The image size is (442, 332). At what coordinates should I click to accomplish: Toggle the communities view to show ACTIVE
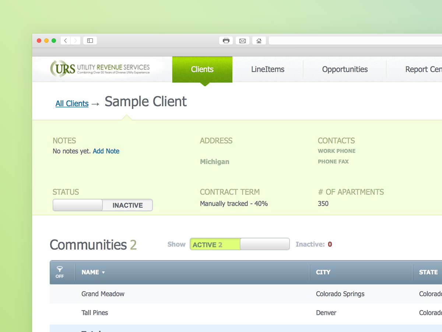(215, 244)
